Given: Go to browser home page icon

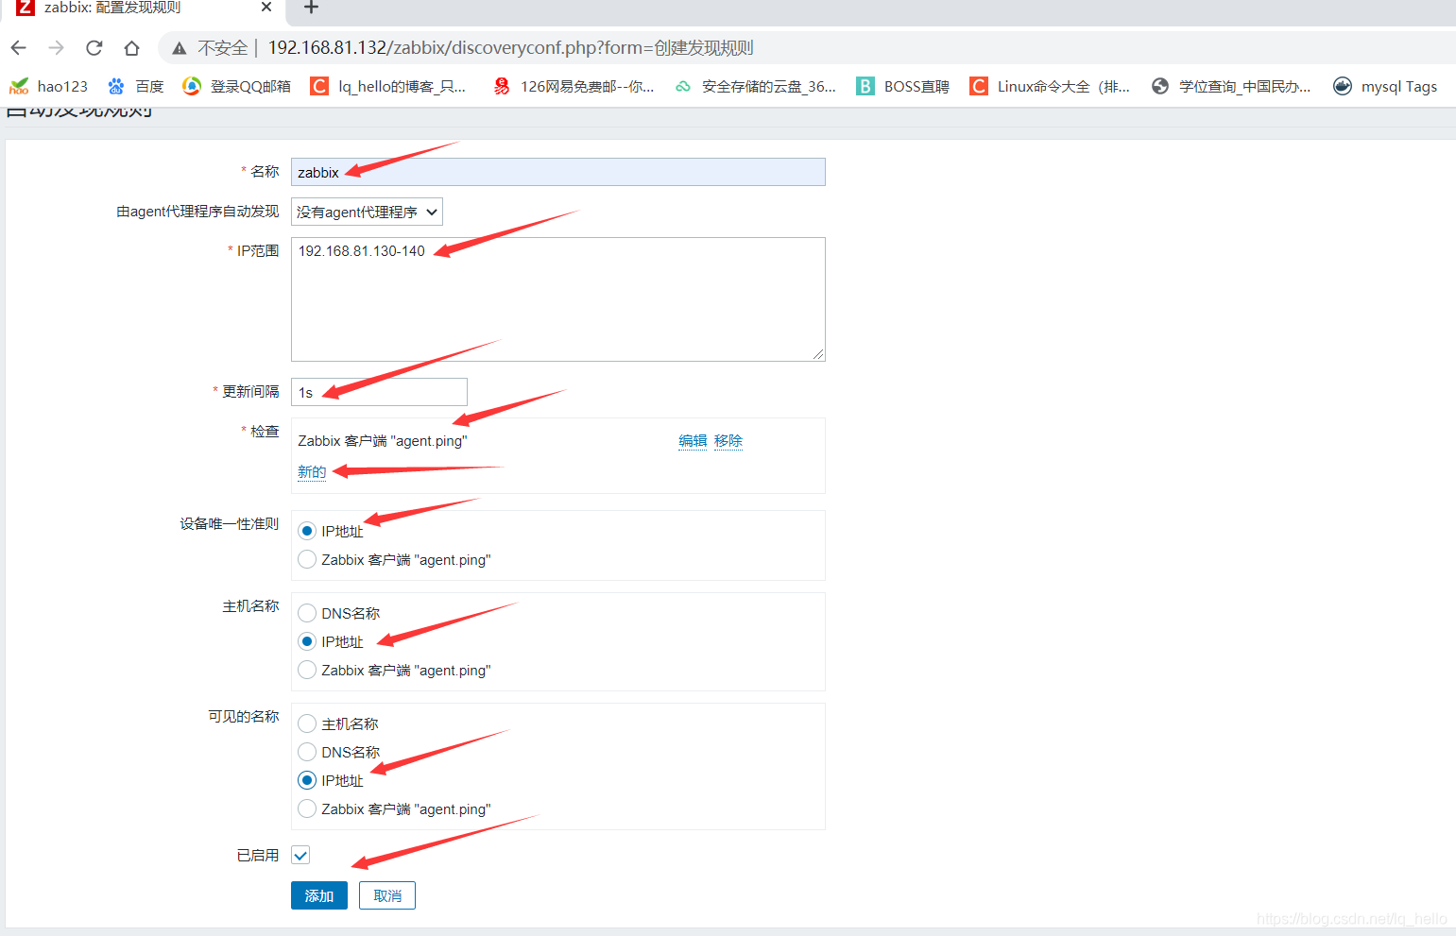Looking at the screenshot, I should (131, 48).
